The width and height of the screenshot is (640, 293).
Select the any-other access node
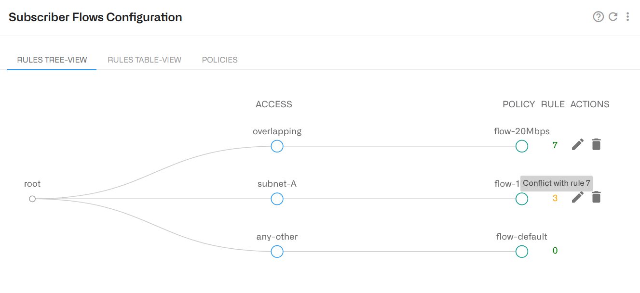coord(277,251)
